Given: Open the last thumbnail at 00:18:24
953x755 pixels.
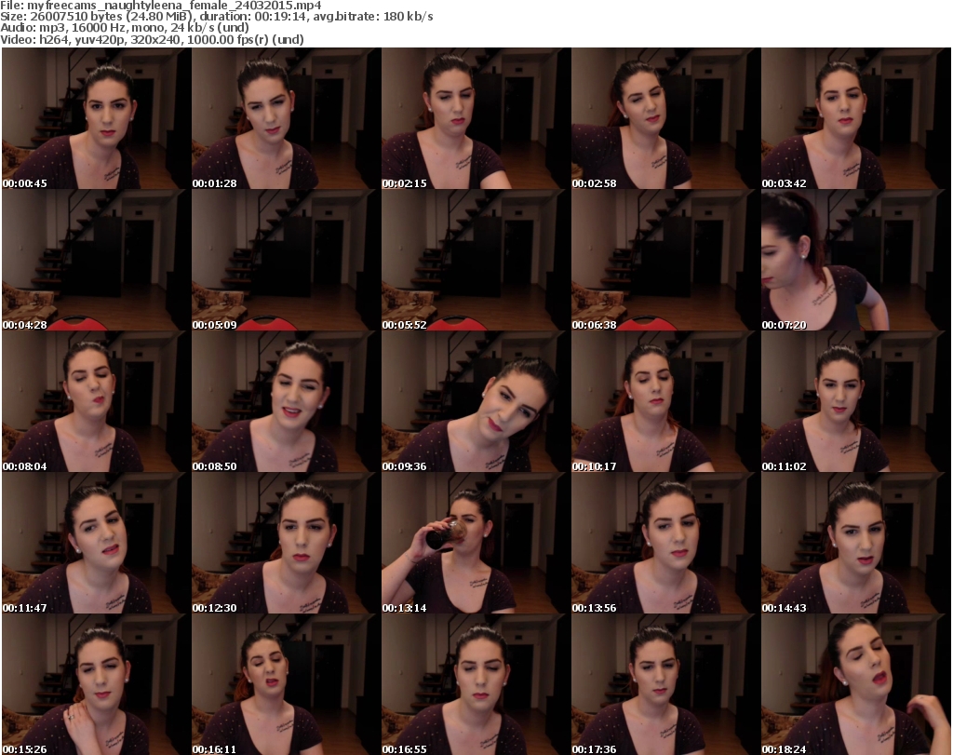Looking at the screenshot, I should 856,684.
